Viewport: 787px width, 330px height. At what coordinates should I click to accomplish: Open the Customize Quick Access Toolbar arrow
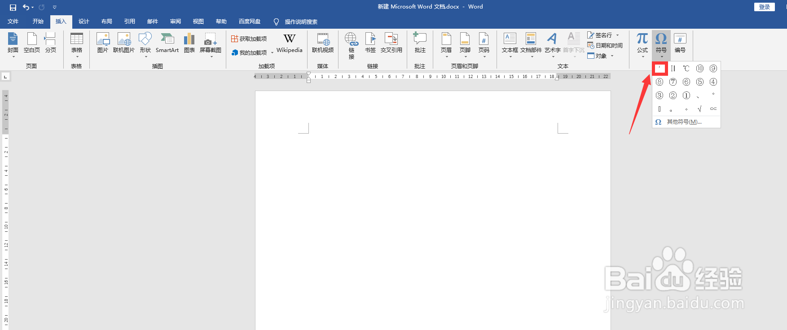[x=55, y=7]
